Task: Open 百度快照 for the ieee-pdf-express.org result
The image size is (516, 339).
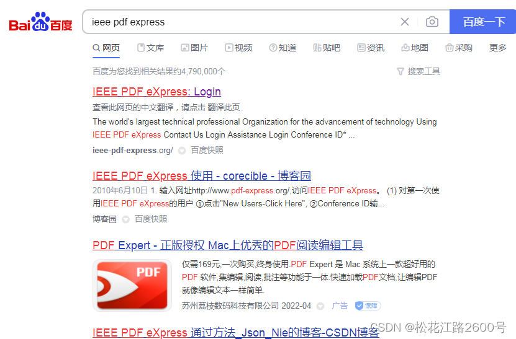Action: 207,150
